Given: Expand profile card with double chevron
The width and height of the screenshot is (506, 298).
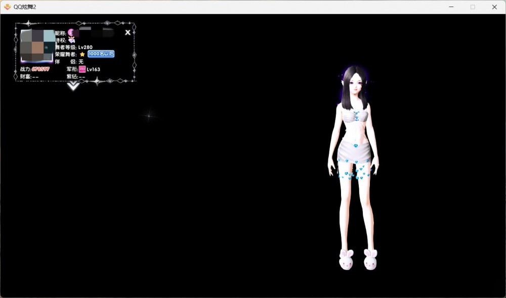Looking at the screenshot, I should pos(73,86).
